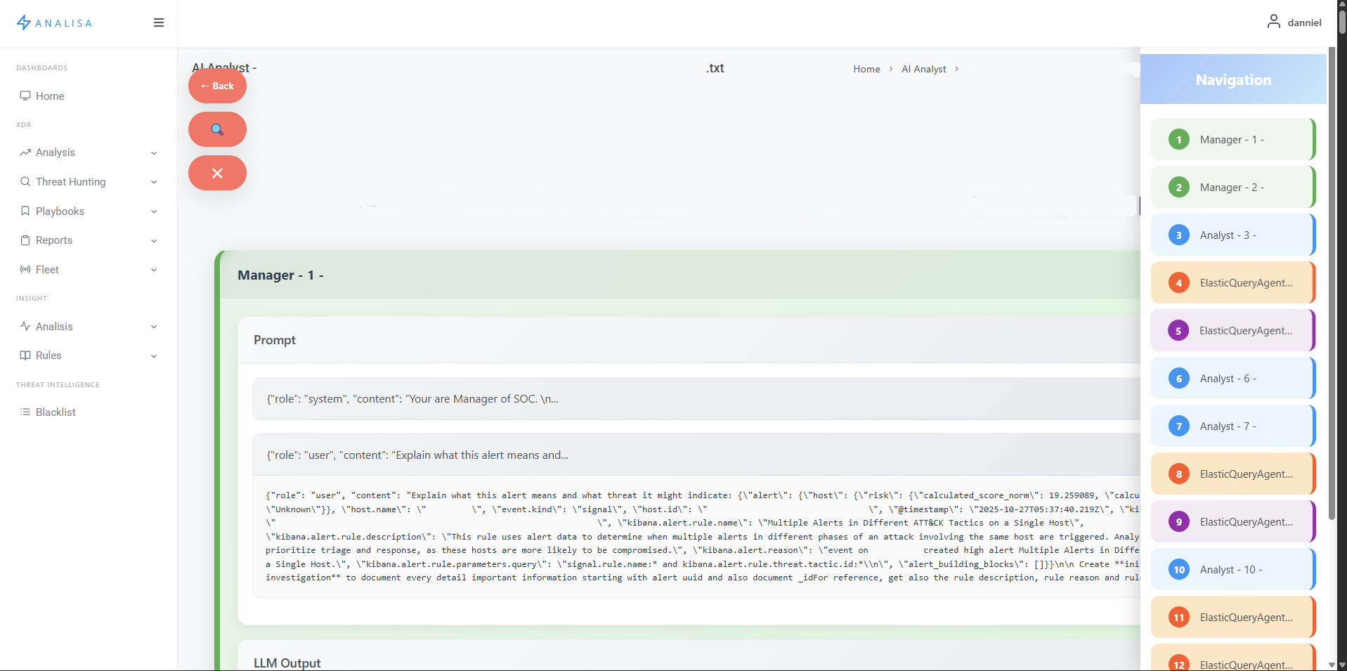Collapse the user role prompt row
Viewport: 1347px width, 671px height.
coord(696,455)
